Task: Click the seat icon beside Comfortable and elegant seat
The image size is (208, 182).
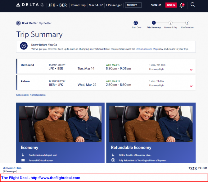Action: (x=23, y=155)
